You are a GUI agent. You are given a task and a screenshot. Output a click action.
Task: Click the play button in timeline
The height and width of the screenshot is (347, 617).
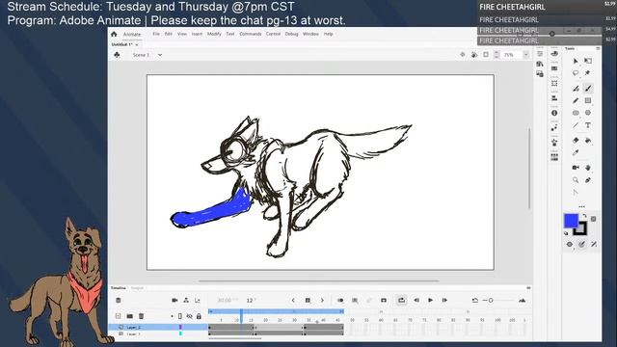[431, 300]
